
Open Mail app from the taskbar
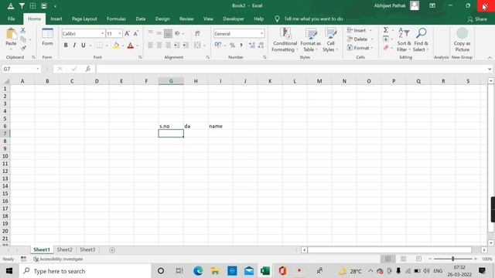pyautogui.click(x=249, y=271)
